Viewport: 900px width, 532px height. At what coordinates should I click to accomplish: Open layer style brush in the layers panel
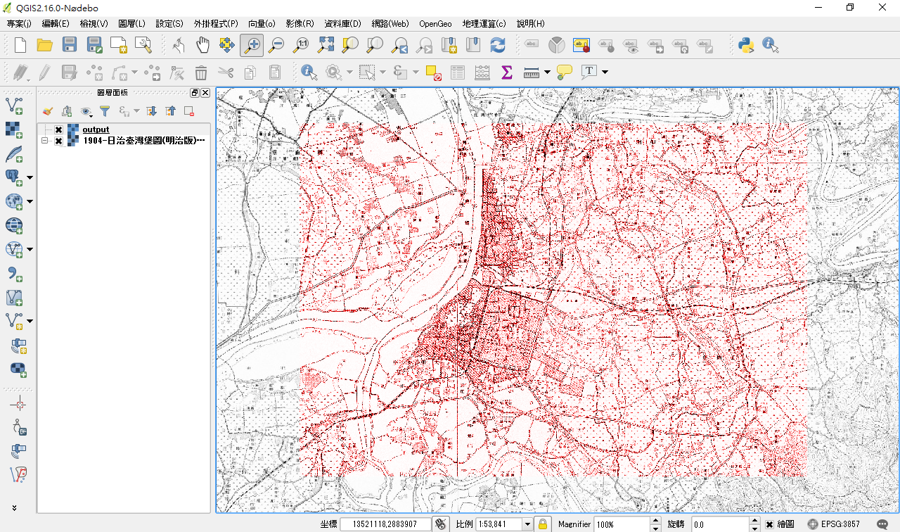pos(48,111)
